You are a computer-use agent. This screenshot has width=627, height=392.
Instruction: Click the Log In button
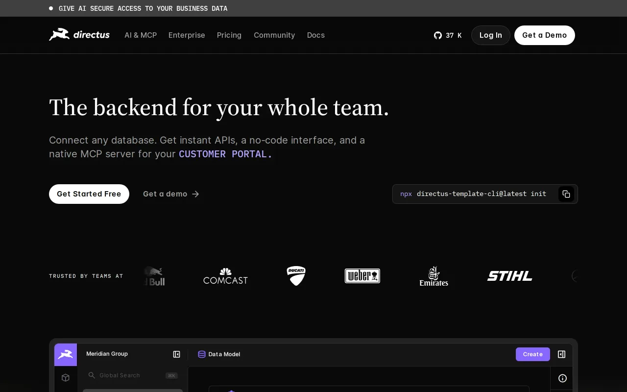point(491,35)
